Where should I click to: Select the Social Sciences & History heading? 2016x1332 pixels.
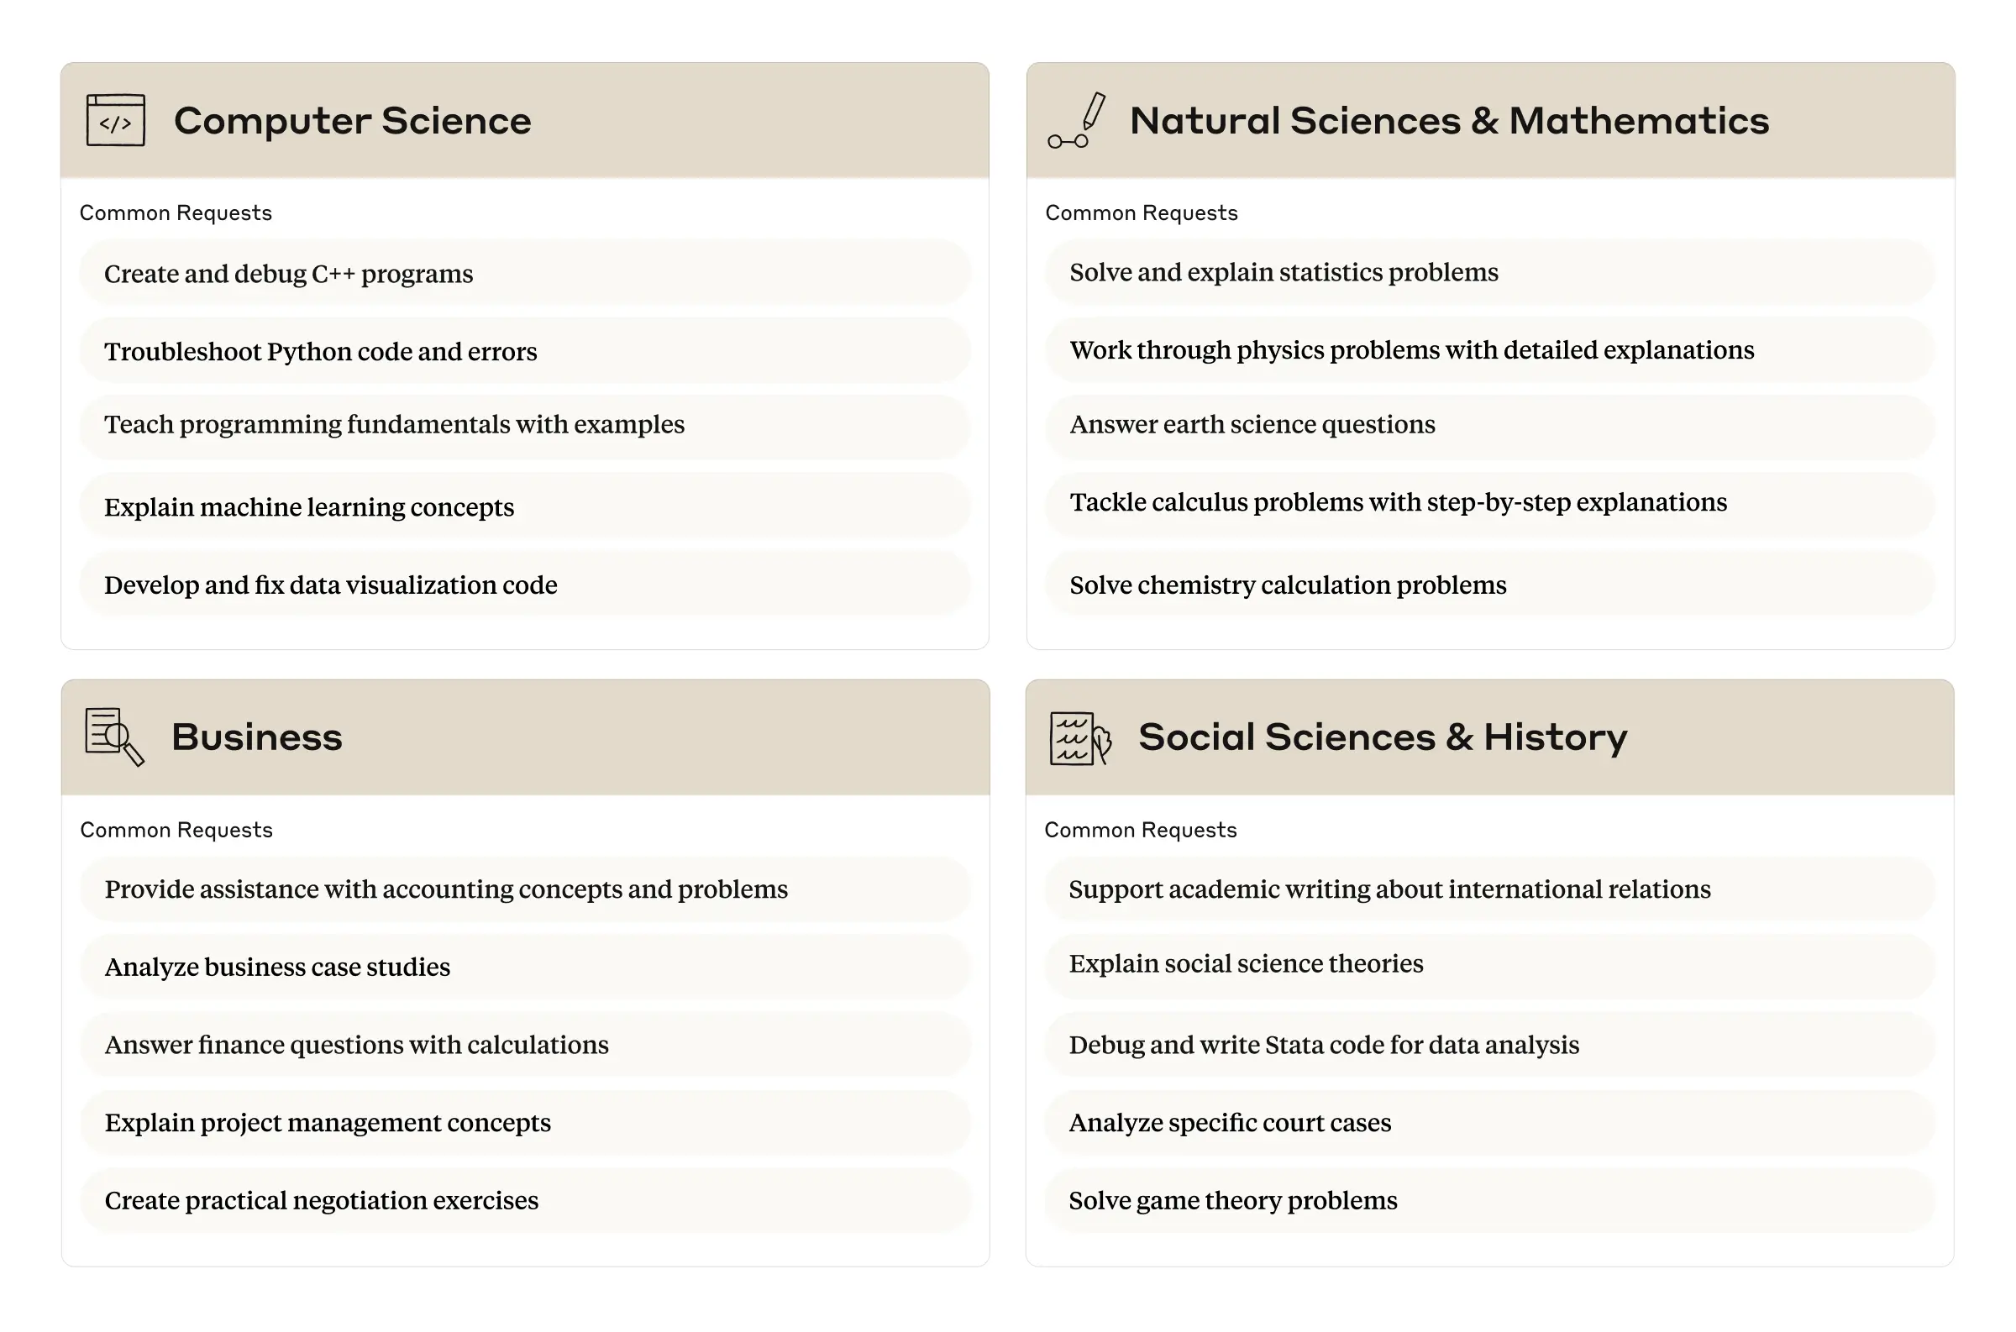click(1382, 737)
